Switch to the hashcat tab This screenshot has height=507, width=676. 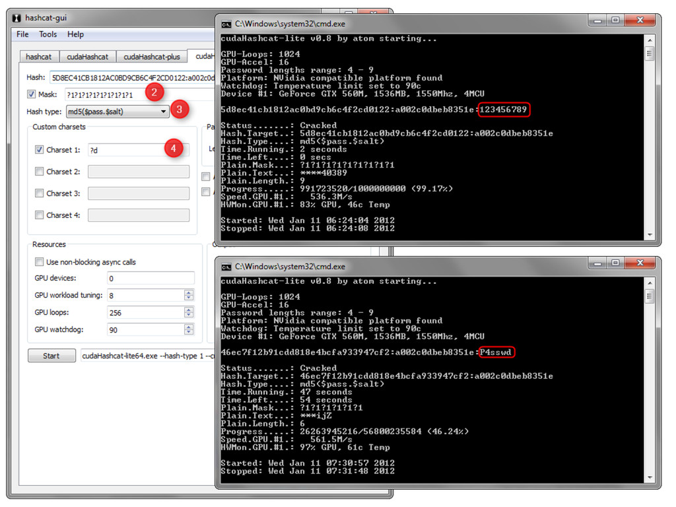click(x=38, y=57)
